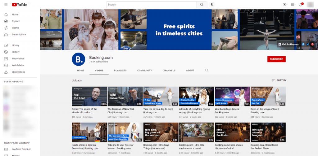Open the 20 questions video thumbnail

[89, 132]
